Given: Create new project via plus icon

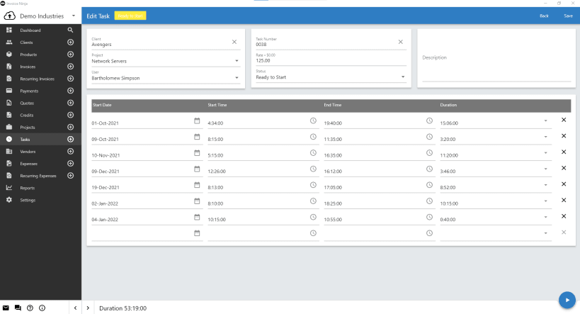Looking at the screenshot, I should 70,127.
